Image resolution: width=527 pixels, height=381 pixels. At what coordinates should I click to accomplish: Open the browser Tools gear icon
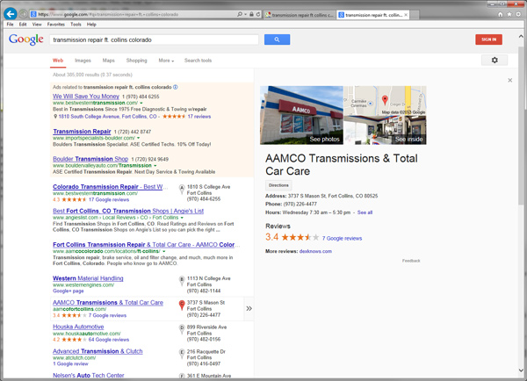(518, 14)
